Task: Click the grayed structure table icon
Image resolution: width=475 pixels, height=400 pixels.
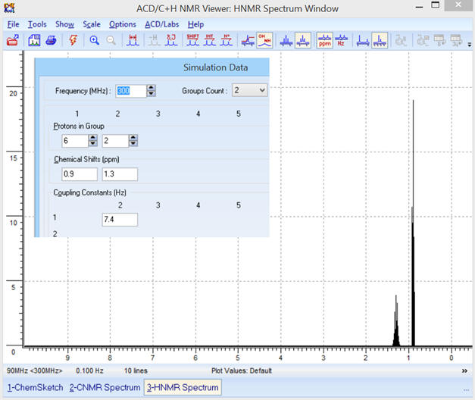Action: pyautogui.click(x=423, y=40)
